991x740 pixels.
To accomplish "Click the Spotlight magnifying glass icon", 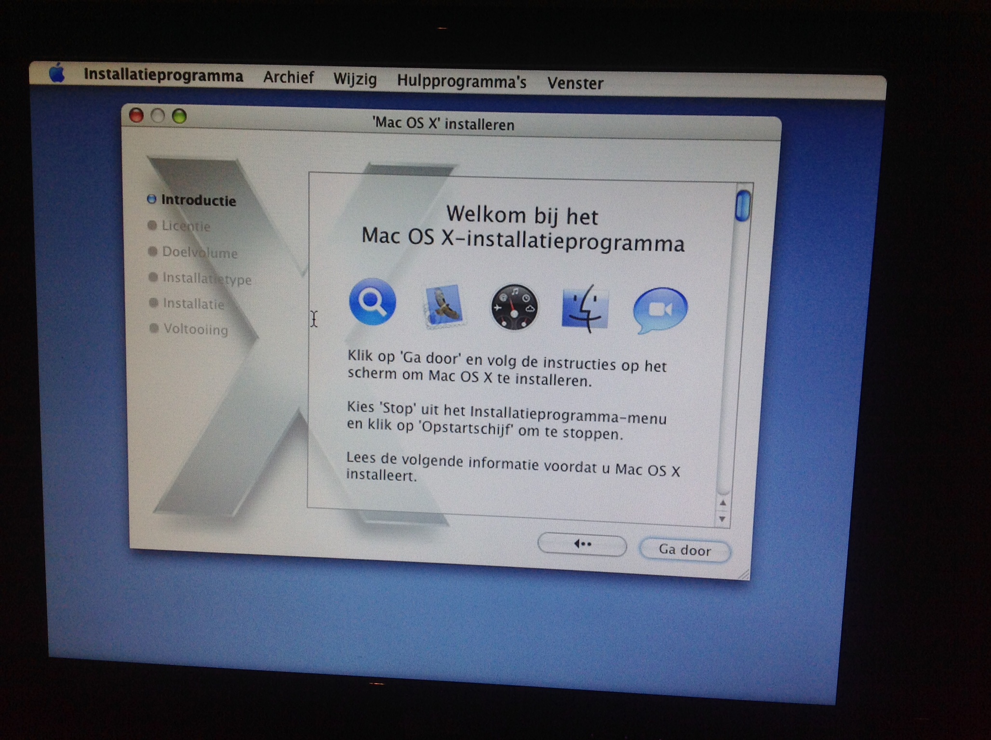I will 373,302.
